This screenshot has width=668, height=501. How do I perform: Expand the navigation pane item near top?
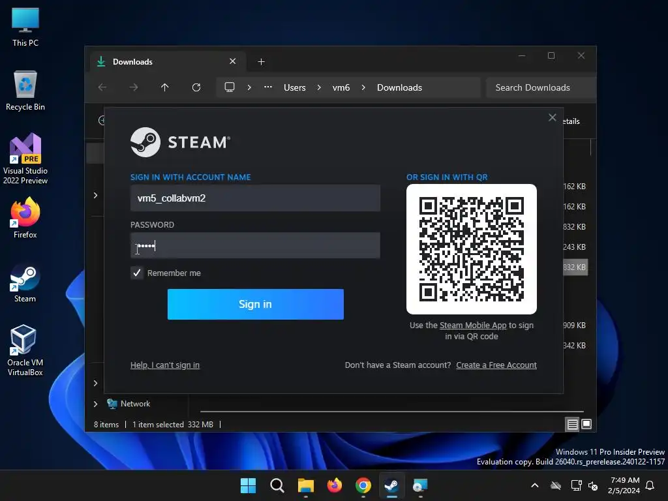pos(95,195)
